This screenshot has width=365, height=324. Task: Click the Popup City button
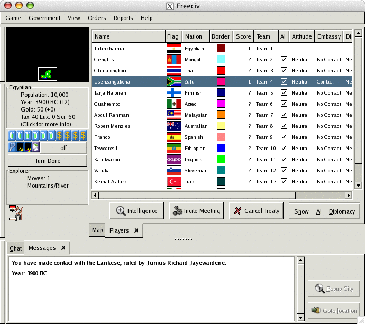(334, 289)
